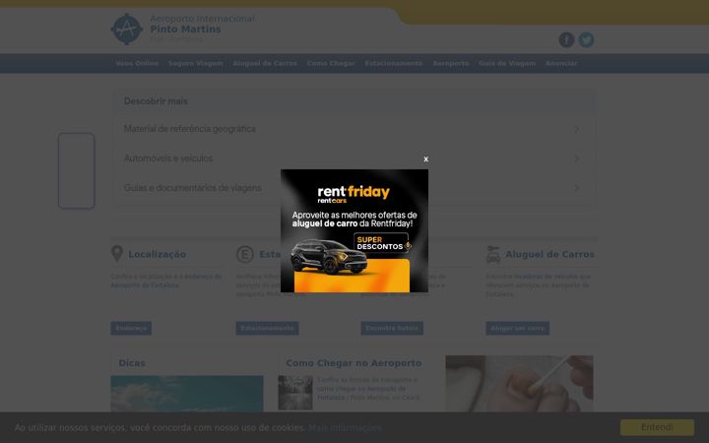
Task: Open the Voos Online menu
Action: pos(137,63)
